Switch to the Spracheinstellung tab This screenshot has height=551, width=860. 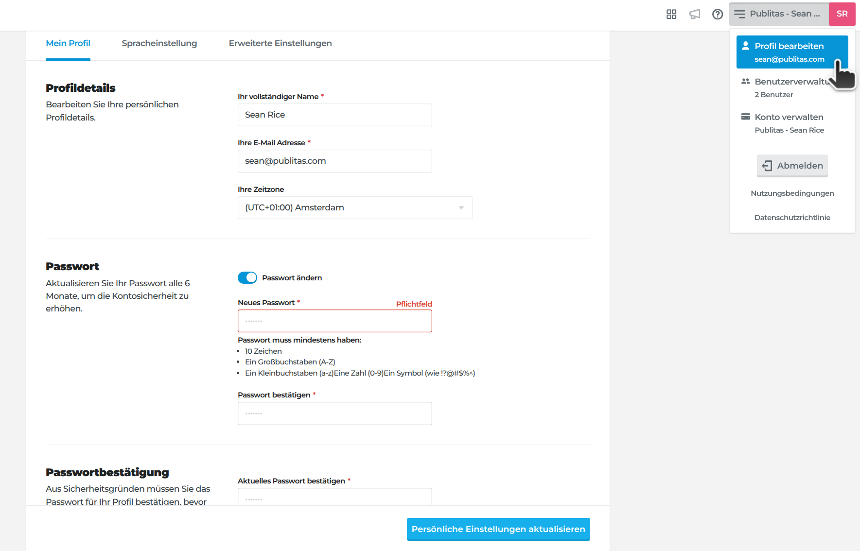(x=159, y=43)
